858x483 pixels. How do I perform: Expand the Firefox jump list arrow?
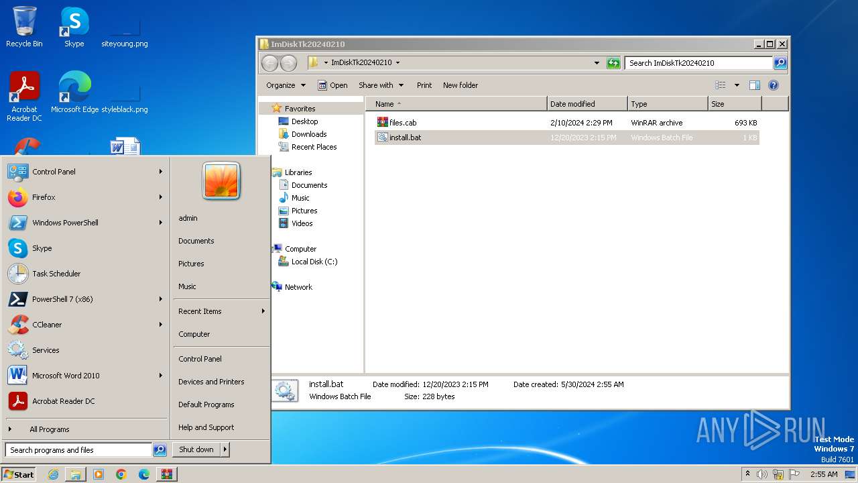161,197
